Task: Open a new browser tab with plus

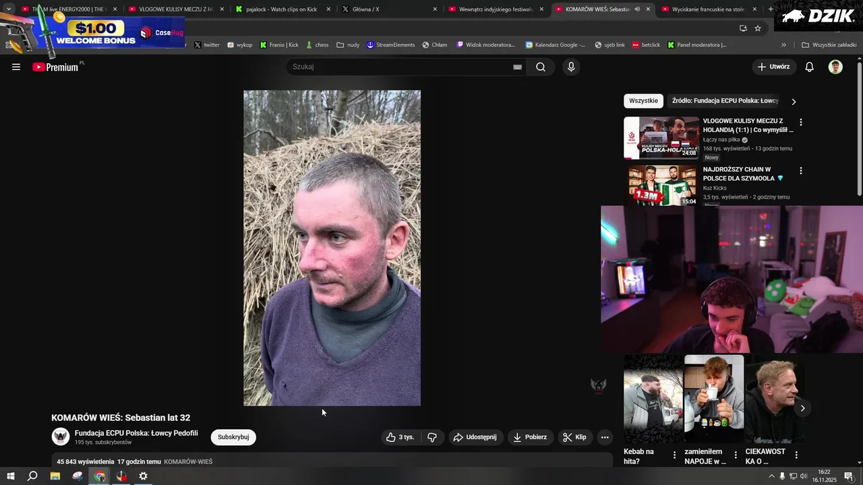Action: tap(771, 9)
